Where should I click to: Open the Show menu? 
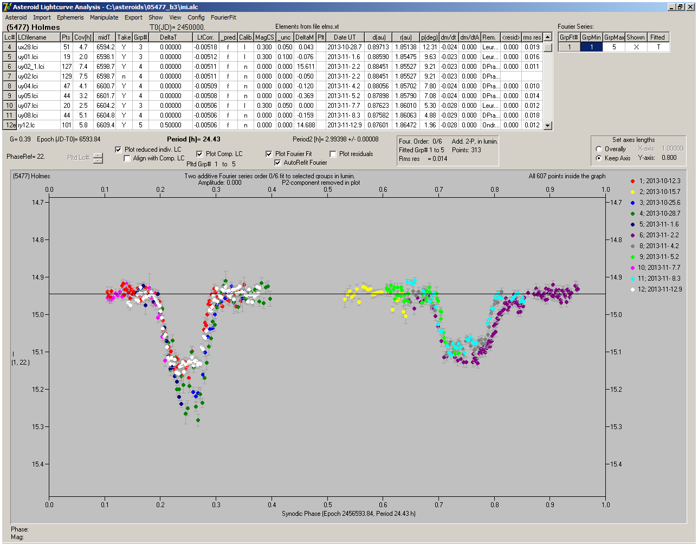(156, 17)
